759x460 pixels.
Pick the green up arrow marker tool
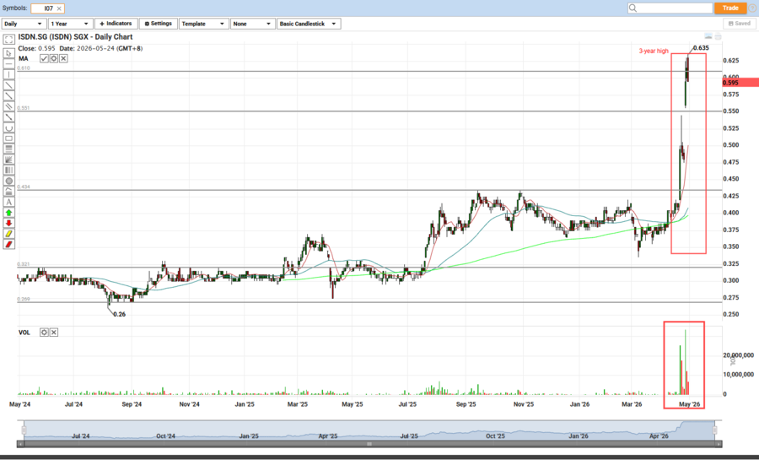pyautogui.click(x=8, y=213)
